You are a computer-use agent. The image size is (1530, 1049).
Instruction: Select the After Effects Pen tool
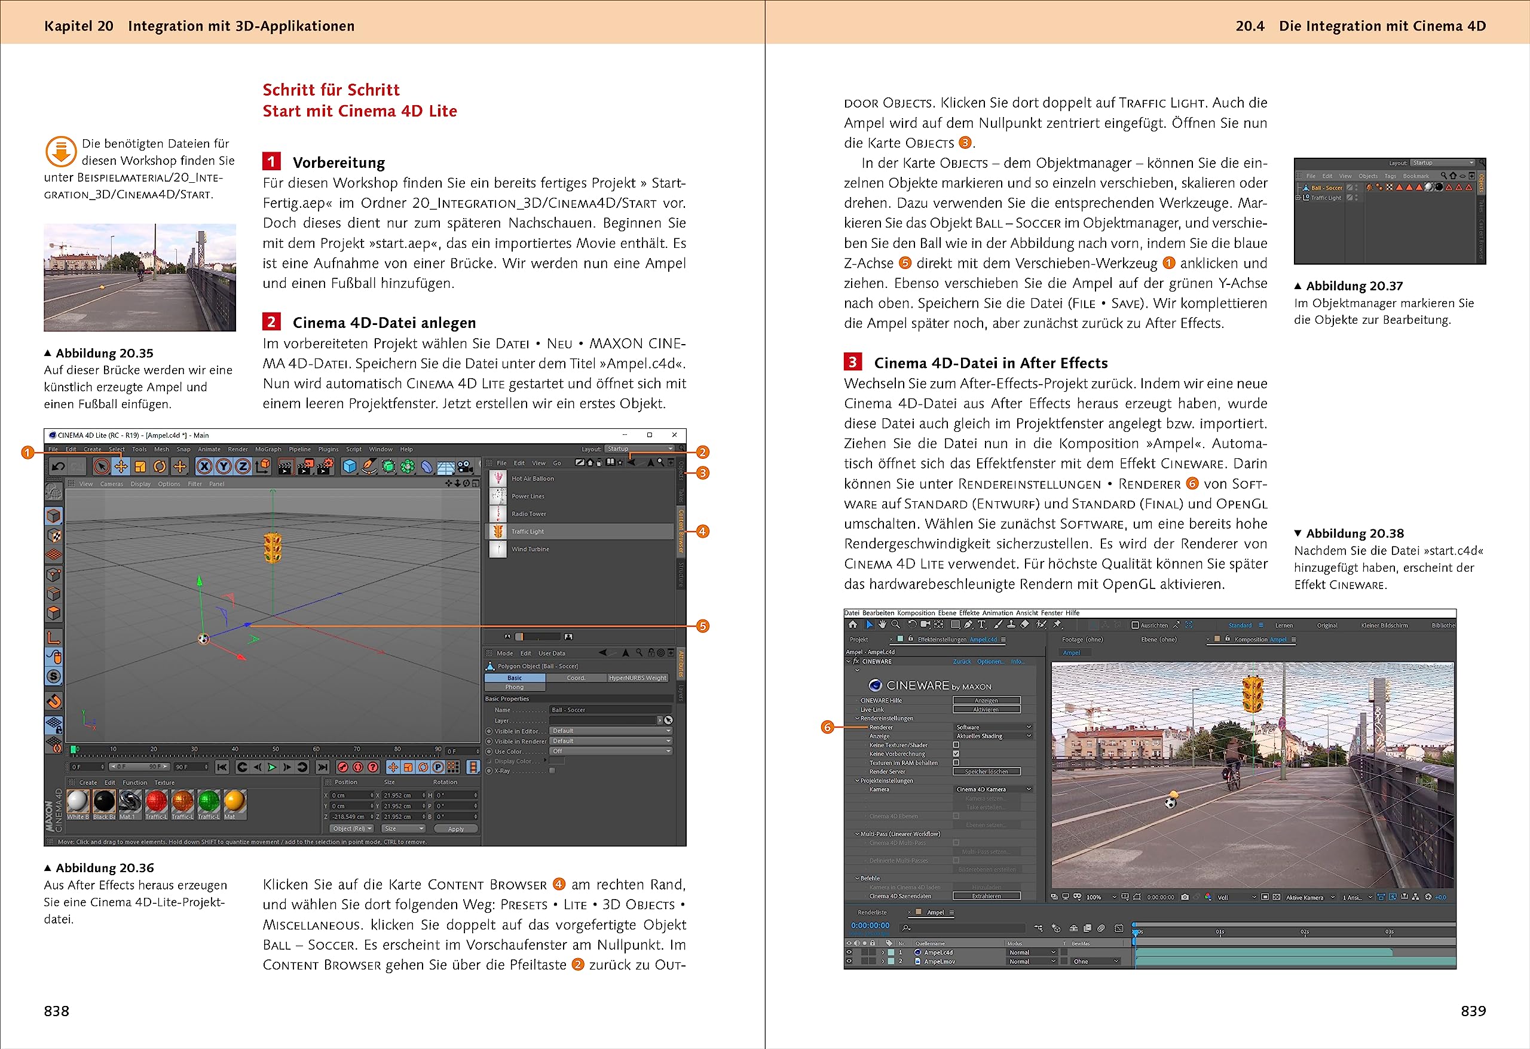click(968, 624)
